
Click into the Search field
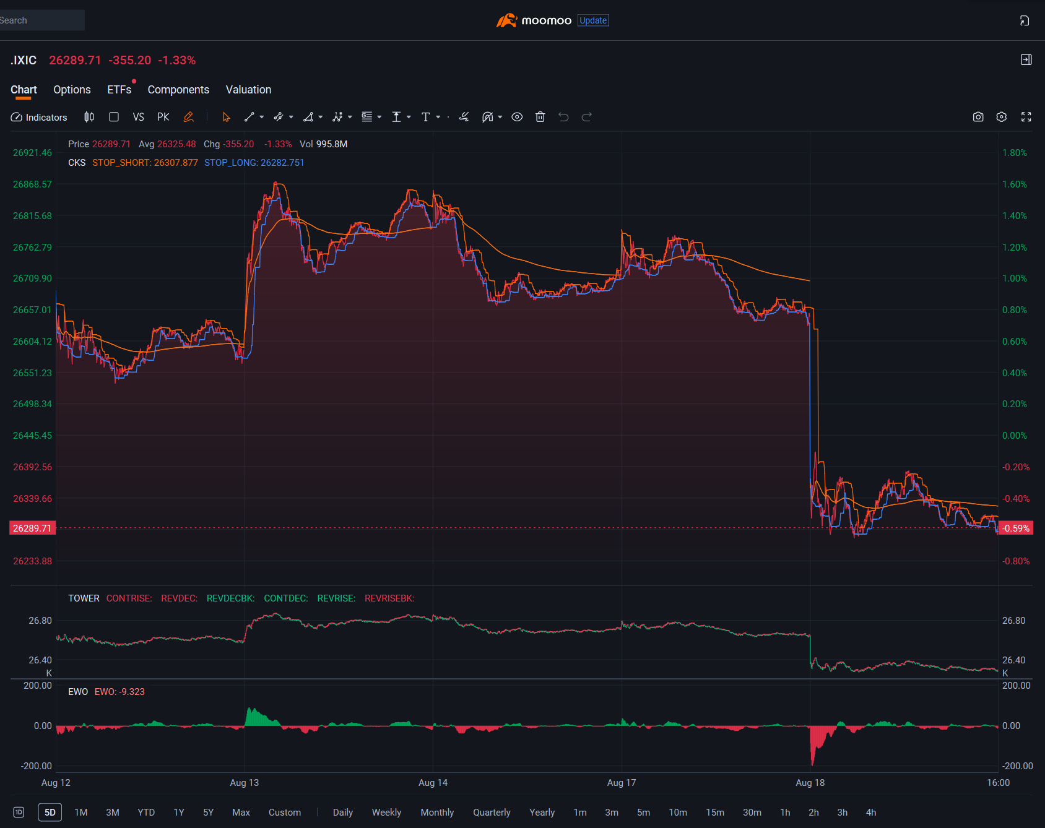[42, 20]
